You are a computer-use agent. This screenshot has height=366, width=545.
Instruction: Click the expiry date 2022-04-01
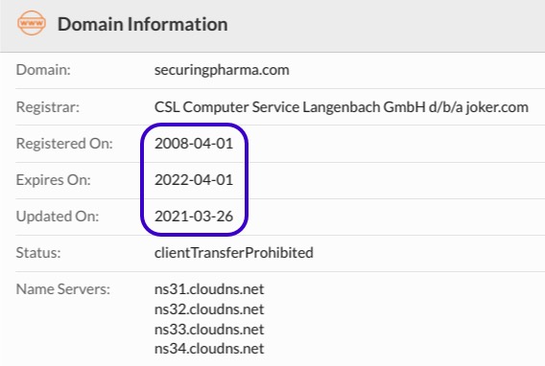coord(194,180)
